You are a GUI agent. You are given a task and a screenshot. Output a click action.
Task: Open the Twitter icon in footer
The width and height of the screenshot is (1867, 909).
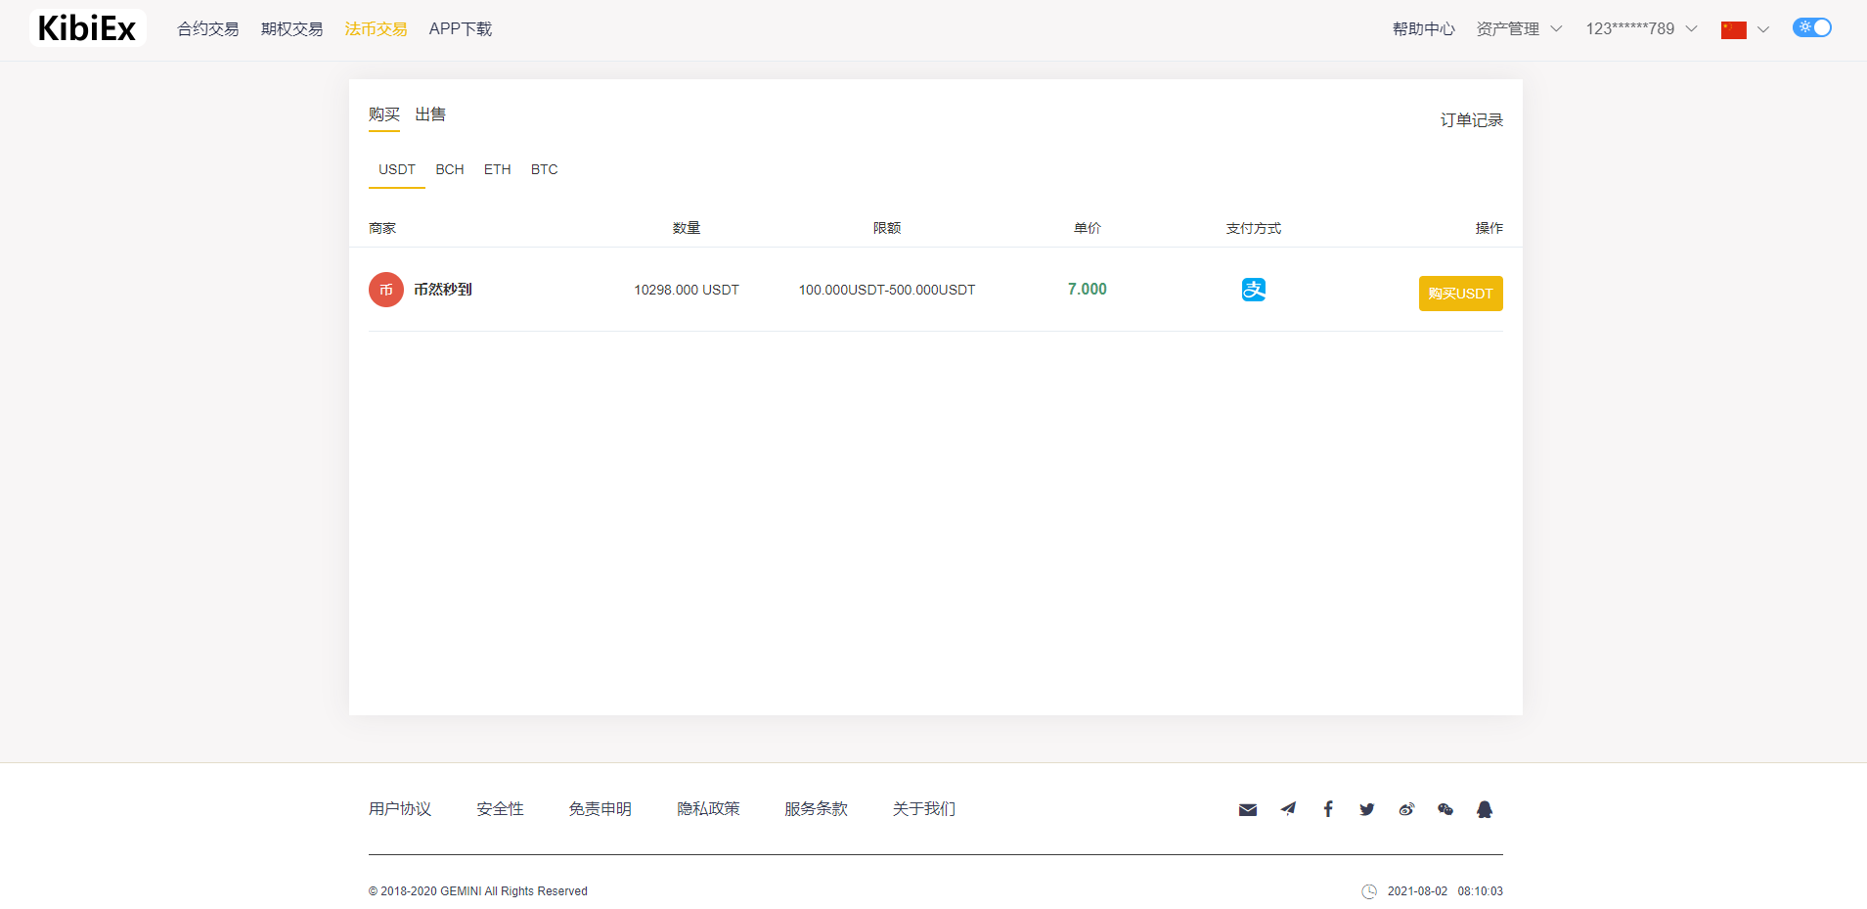1366,809
